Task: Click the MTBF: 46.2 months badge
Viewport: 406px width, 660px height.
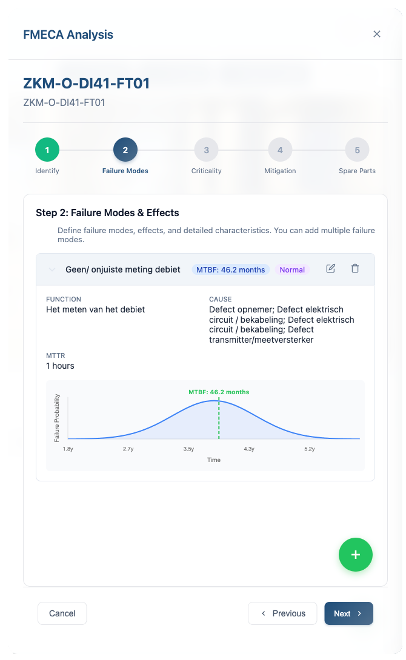Action: click(x=230, y=269)
